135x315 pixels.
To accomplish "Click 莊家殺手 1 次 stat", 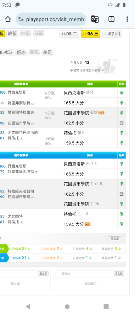I will 82,258.
